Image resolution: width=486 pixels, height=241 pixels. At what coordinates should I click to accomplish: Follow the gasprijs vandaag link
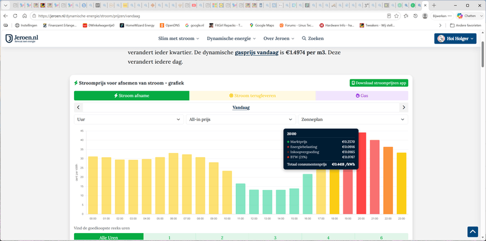(x=256, y=53)
